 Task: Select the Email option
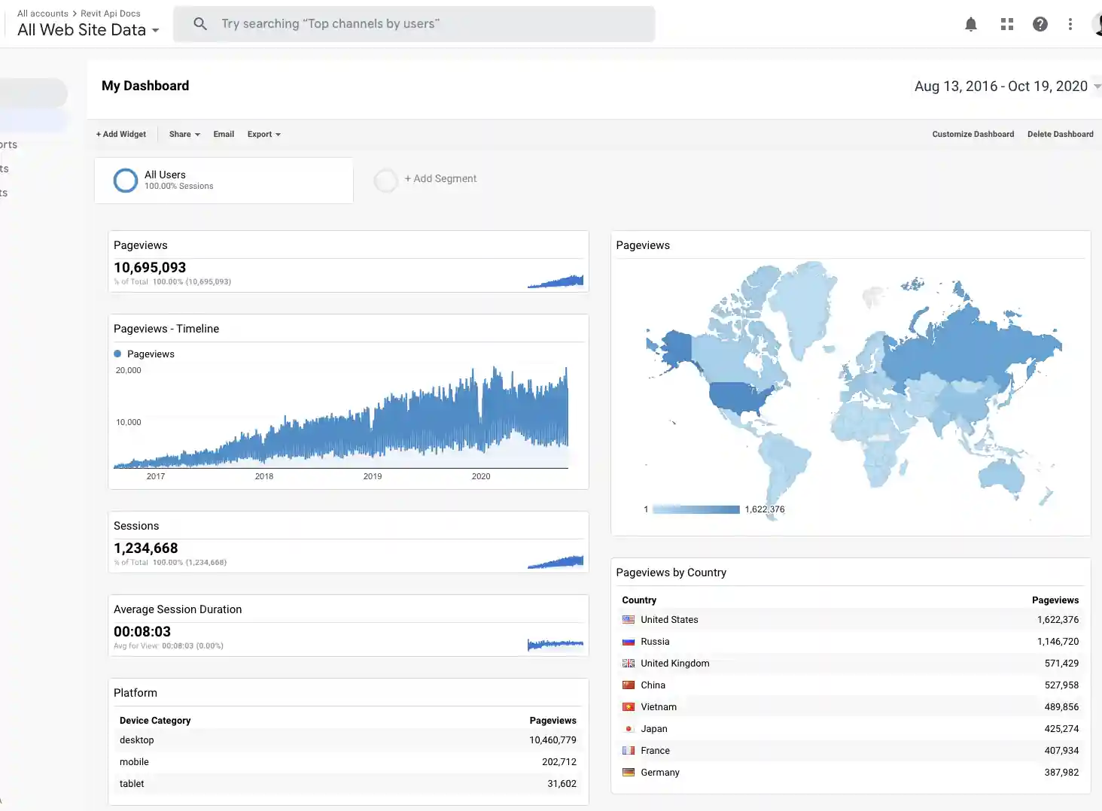(224, 134)
